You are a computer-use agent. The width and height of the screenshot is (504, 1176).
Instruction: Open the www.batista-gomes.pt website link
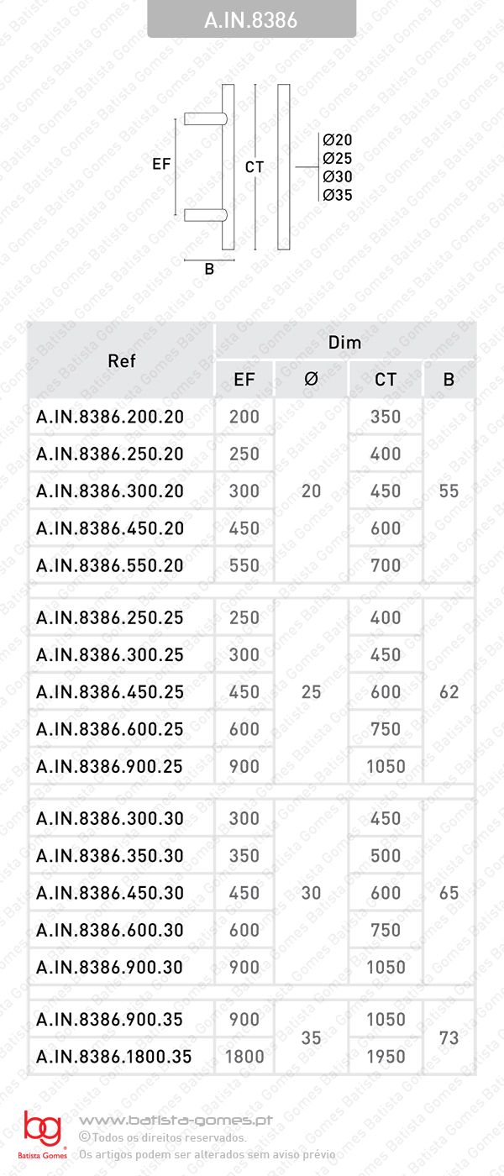click(x=175, y=1121)
